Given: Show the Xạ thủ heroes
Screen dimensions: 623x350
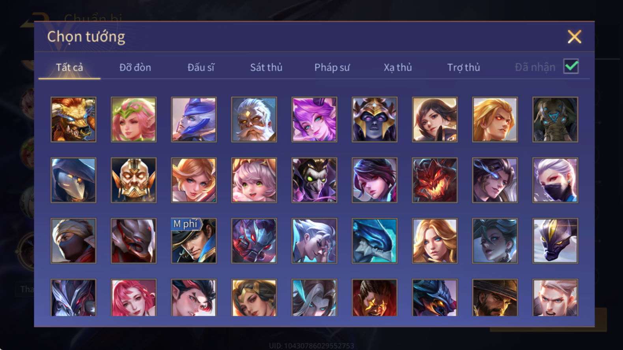Looking at the screenshot, I should click(x=397, y=67).
